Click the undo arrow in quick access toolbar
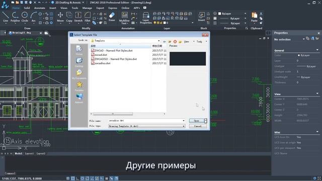Viewport: 322px width, 181px height. pyautogui.click(x=39, y=3)
